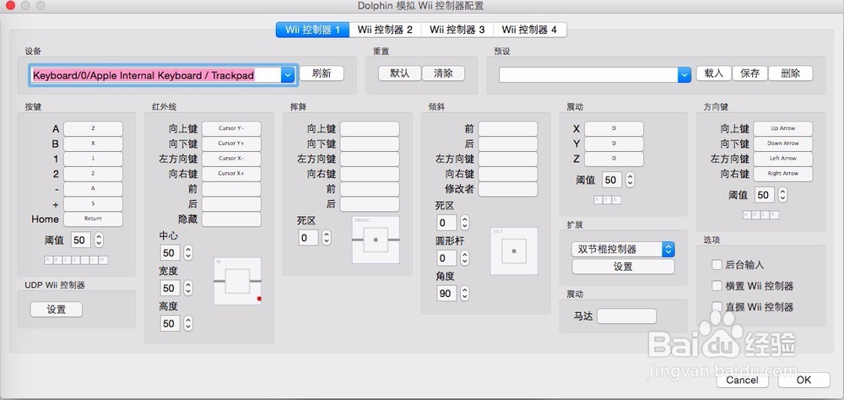Image resolution: width=844 pixels, height=400 pixels.
Task: Click the 默认 default button
Action: pos(399,73)
